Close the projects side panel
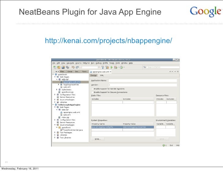The image size is (223, 171). (58, 71)
